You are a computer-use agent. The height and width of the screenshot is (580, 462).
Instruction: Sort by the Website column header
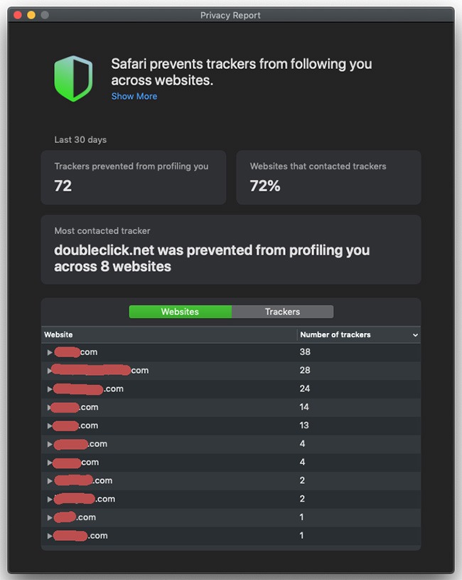(x=59, y=334)
